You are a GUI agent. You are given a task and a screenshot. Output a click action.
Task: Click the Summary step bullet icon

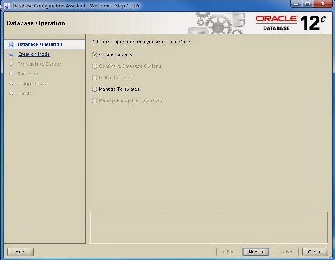coord(11,74)
